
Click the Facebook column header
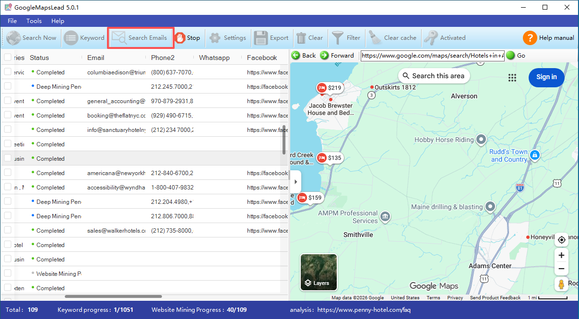tap(262, 58)
